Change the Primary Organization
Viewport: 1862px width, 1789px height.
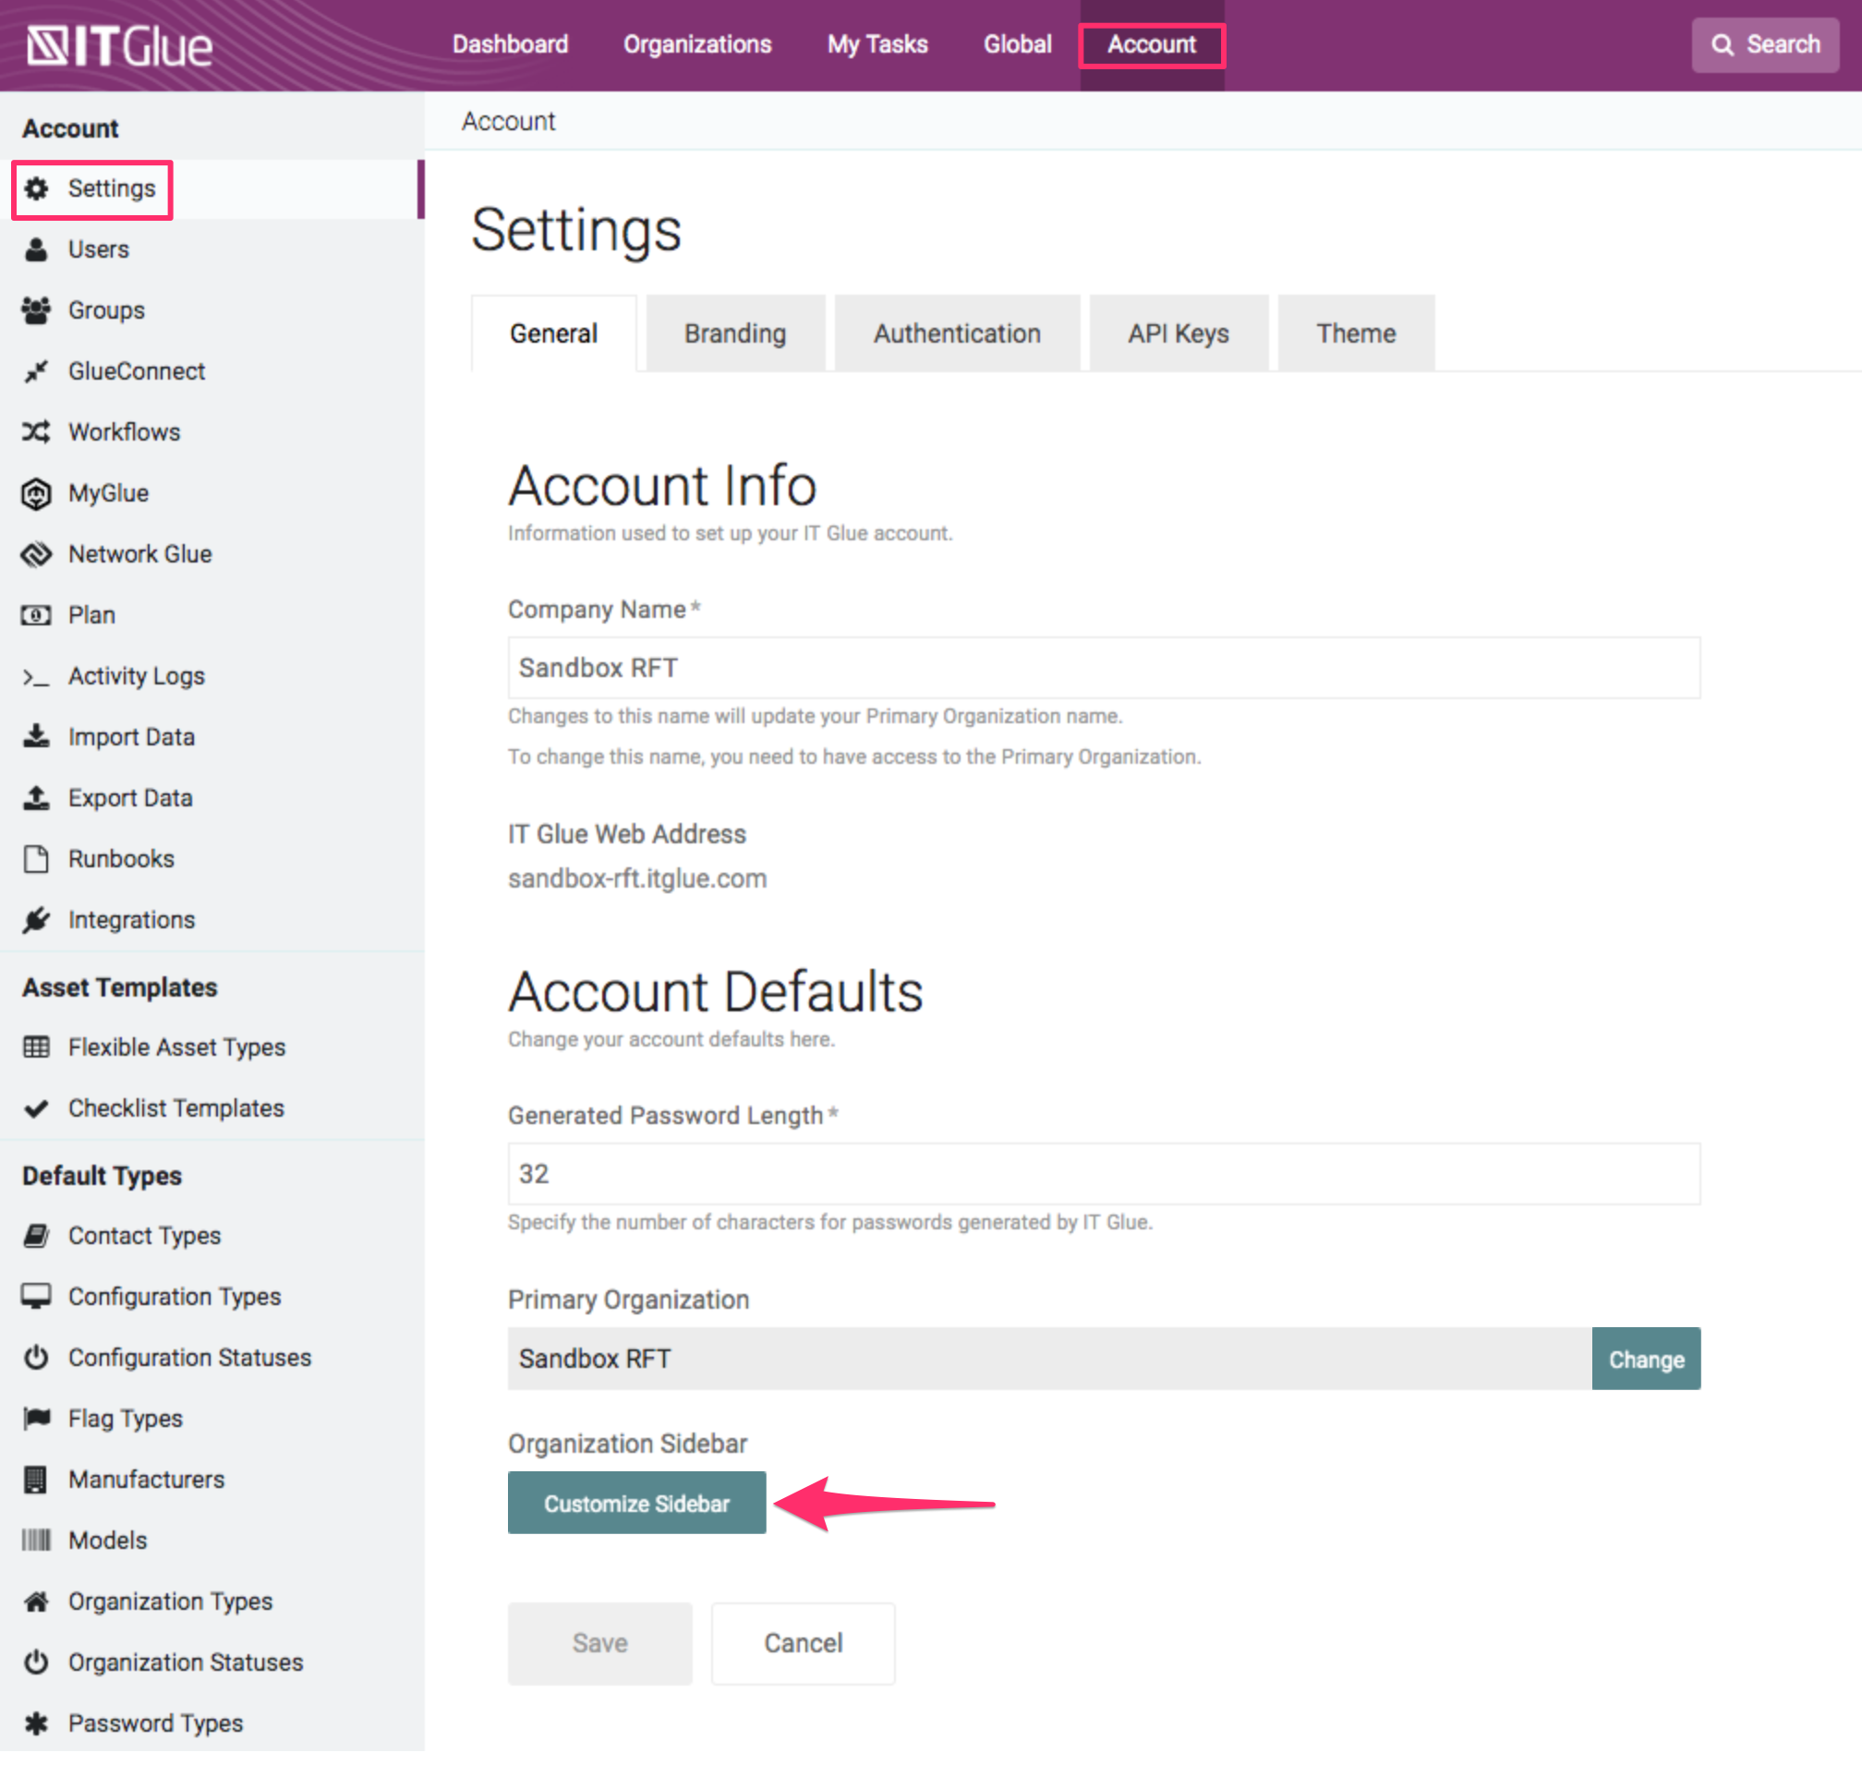[x=1647, y=1359]
